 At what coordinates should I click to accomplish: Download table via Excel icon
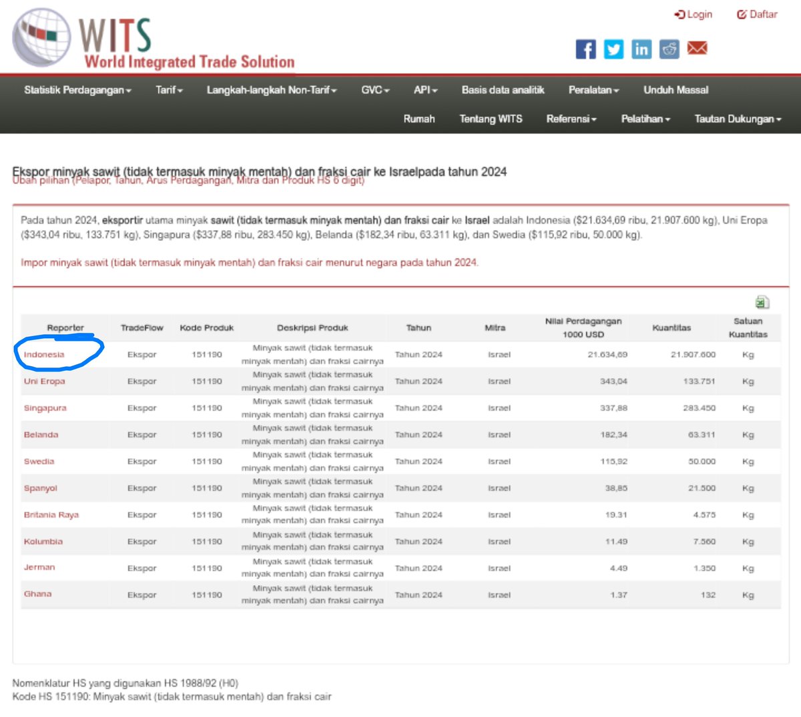coord(762,302)
